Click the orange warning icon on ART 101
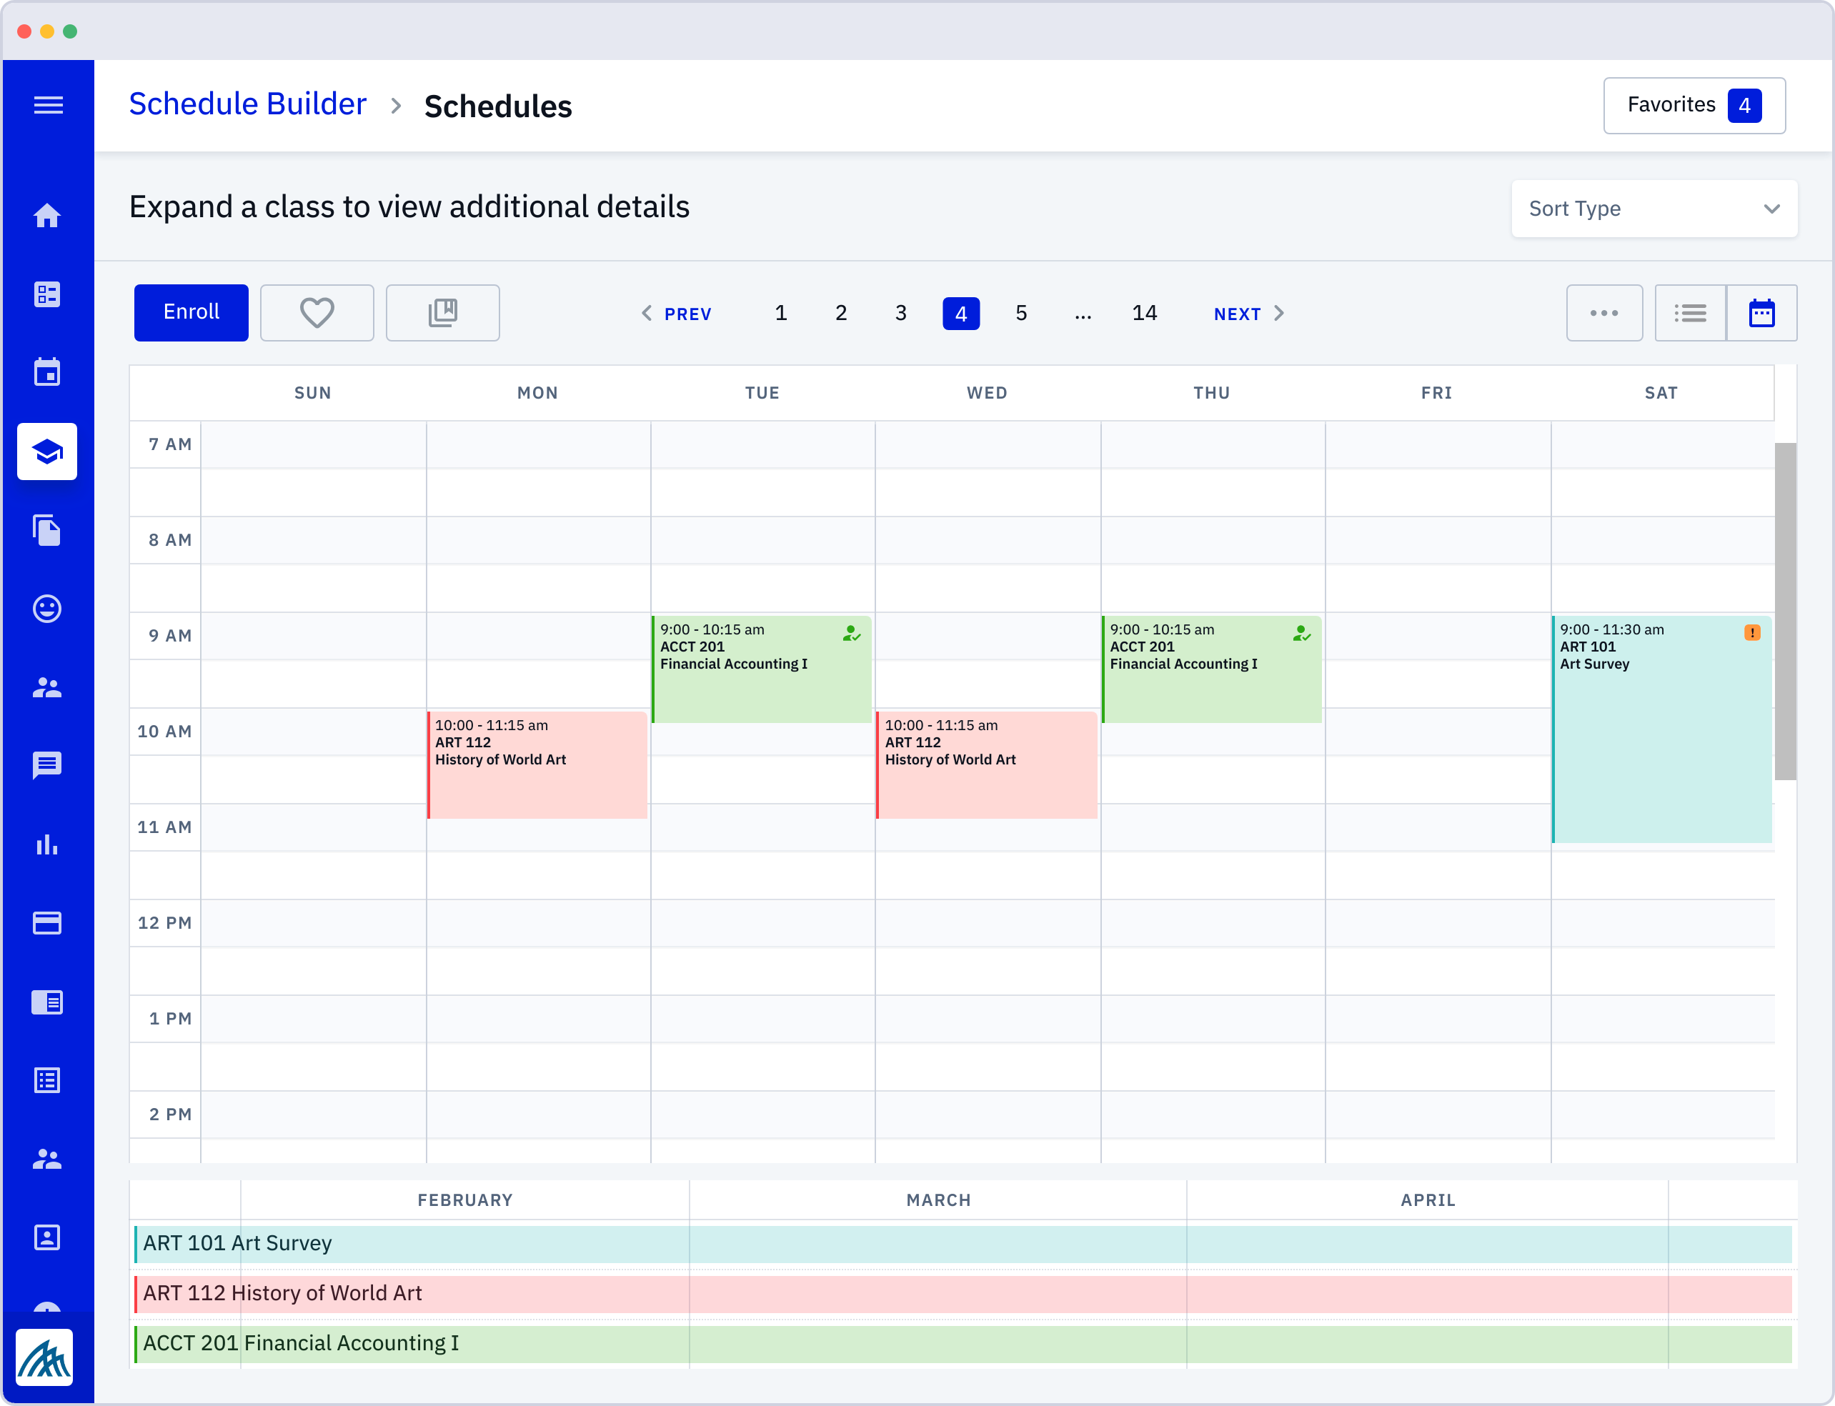The height and width of the screenshot is (1406, 1835). click(x=1752, y=633)
